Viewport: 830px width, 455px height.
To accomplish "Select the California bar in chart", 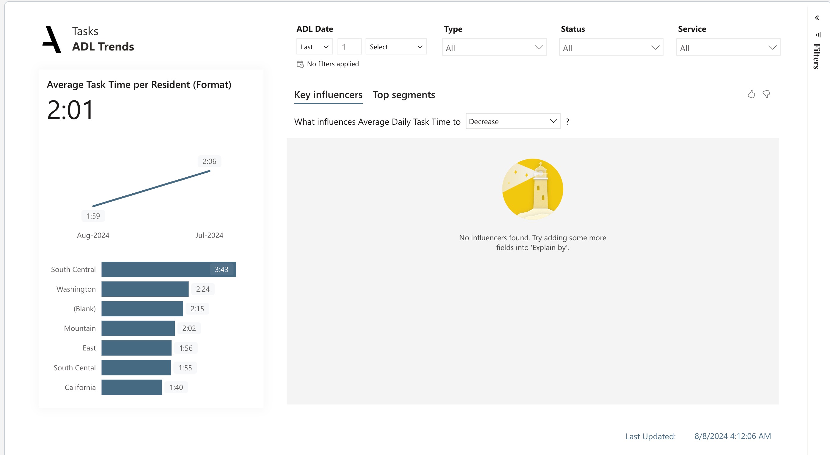I will (x=131, y=387).
